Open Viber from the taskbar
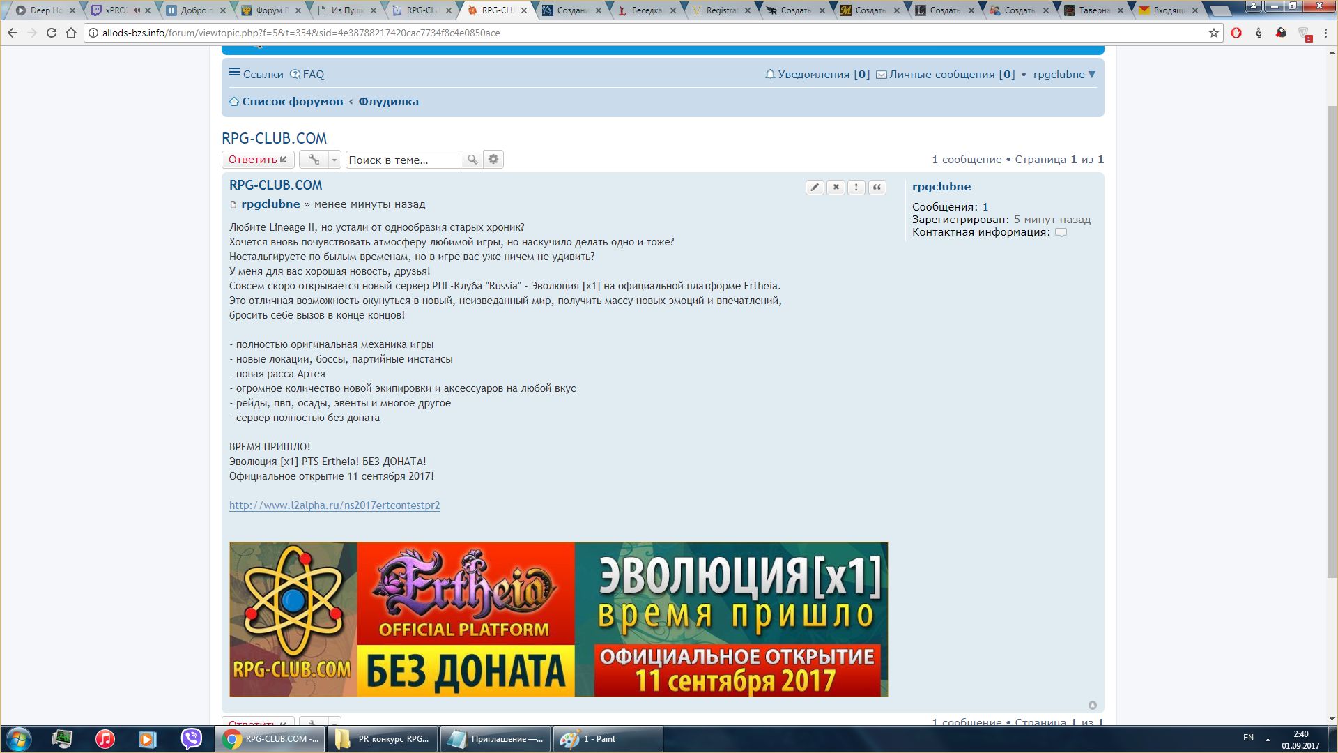 click(191, 739)
